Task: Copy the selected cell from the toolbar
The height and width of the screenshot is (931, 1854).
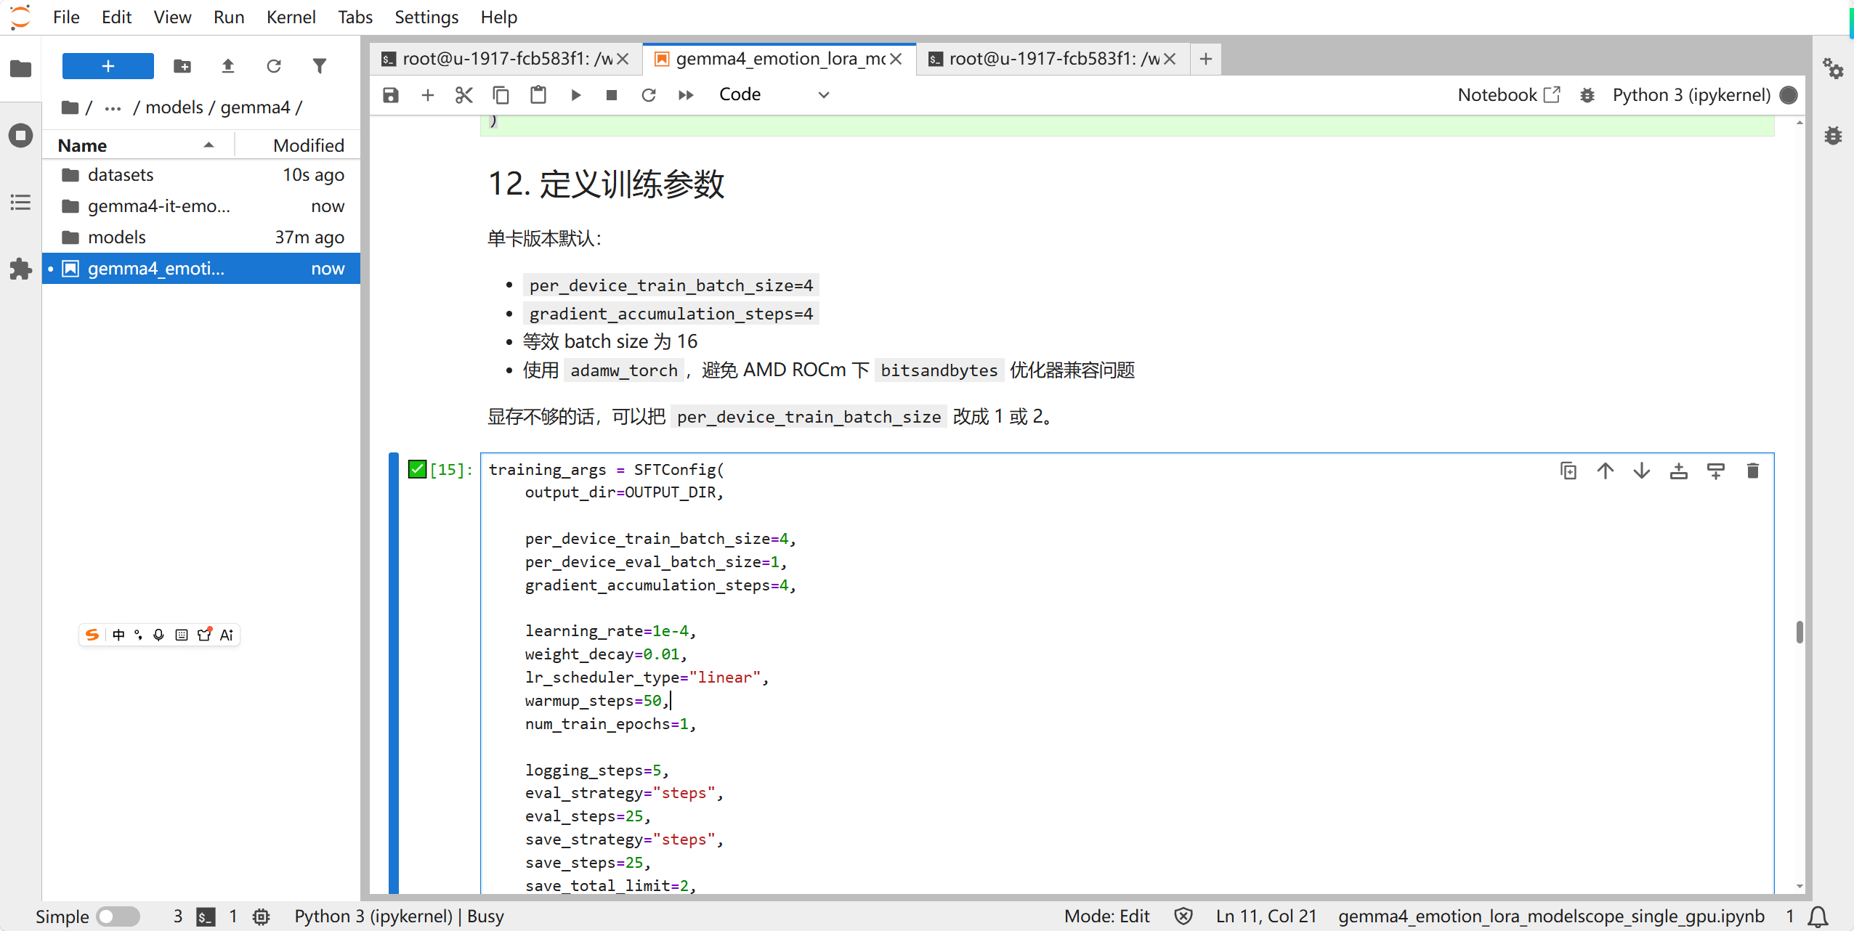Action: point(501,95)
